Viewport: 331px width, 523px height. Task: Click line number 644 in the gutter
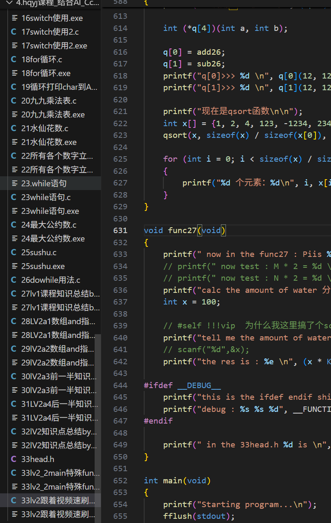click(x=120, y=385)
